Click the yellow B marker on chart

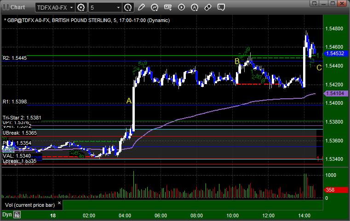[x=237, y=61]
